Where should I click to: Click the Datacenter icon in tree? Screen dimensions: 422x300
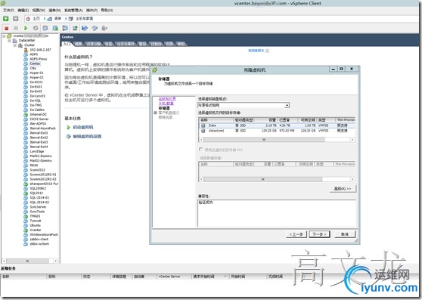pos(15,41)
